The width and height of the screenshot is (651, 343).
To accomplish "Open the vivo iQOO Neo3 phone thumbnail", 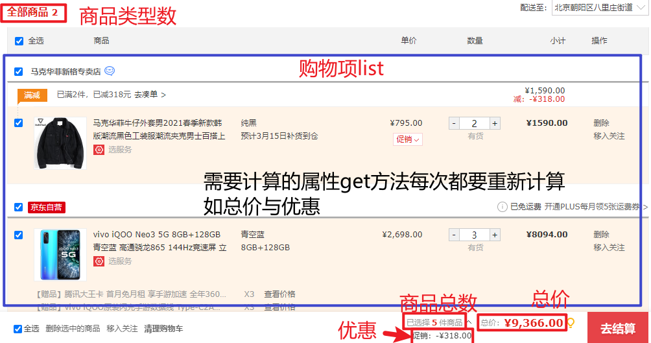I will [x=60, y=255].
